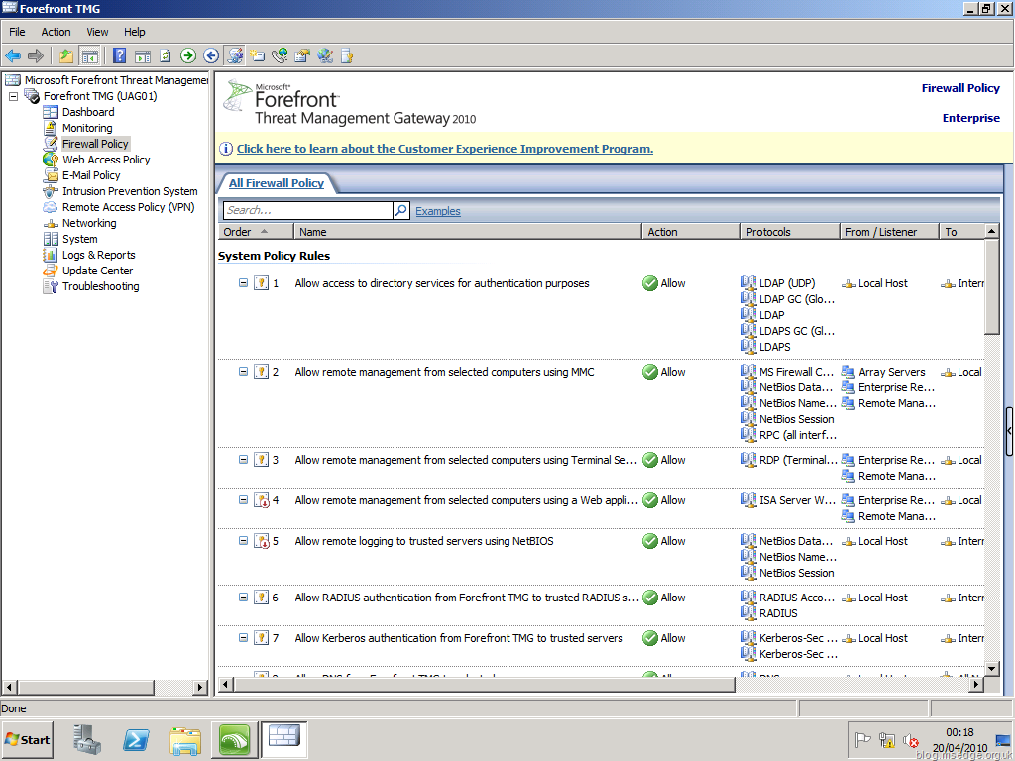Viewport: 1015px width, 761px height.
Task: Click the Forefront TMG firewall taskbar button
Action: pyautogui.click(x=284, y=739)
